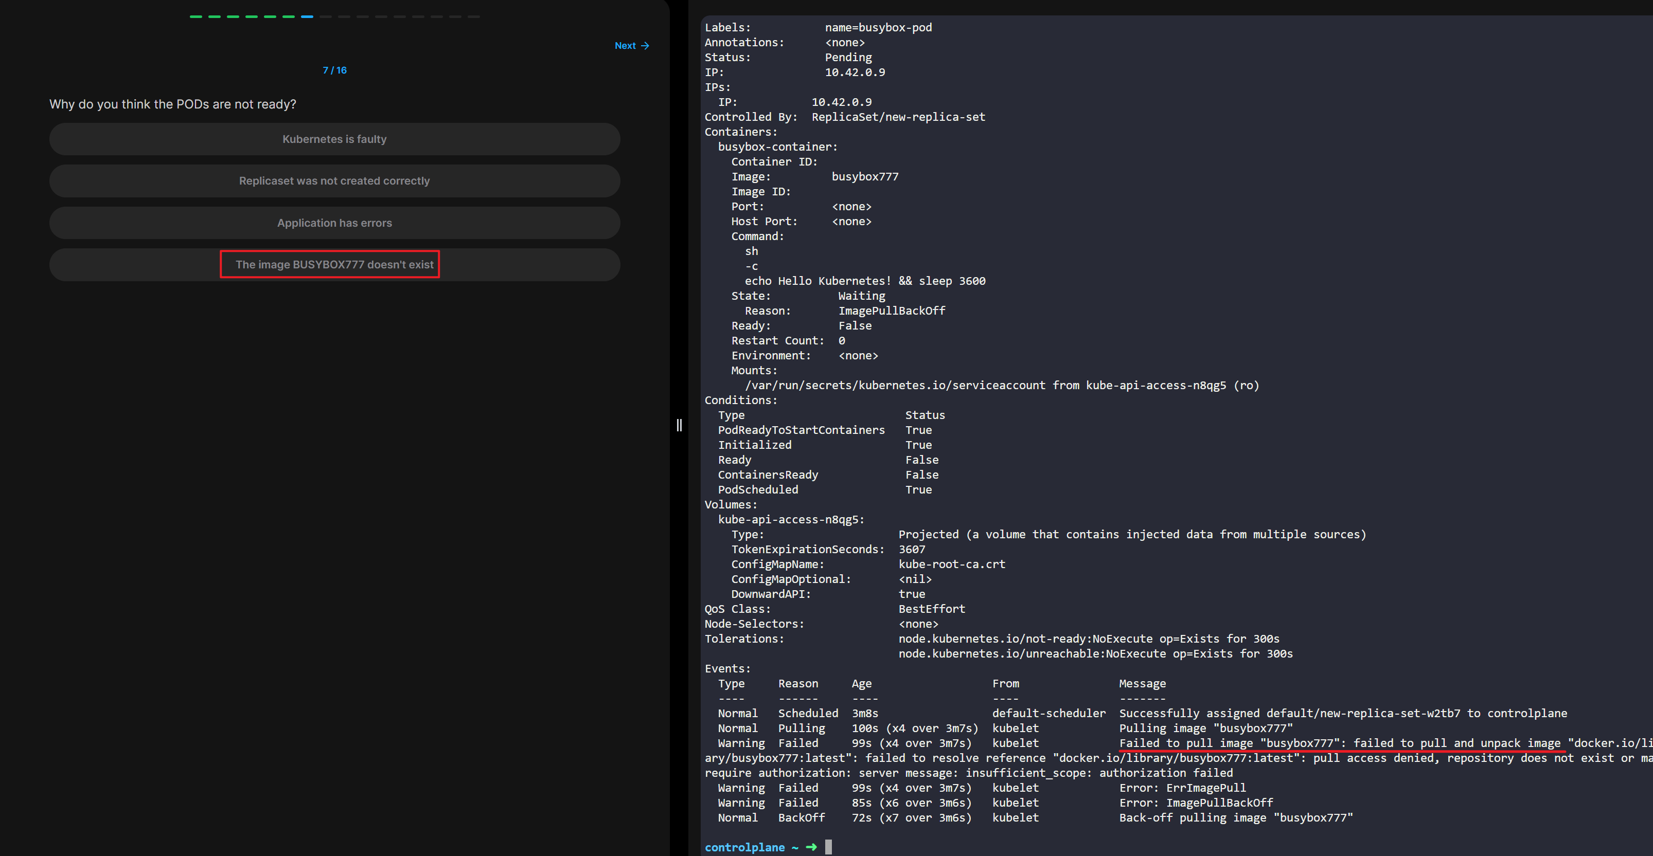Click the underlined 'Failed to pull image' message
The height and width of the screenshot is (856, 1653).
[x=1186, y=743]
